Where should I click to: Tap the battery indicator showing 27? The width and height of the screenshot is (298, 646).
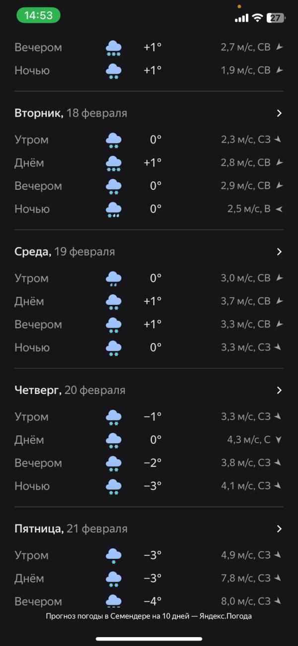276,18
